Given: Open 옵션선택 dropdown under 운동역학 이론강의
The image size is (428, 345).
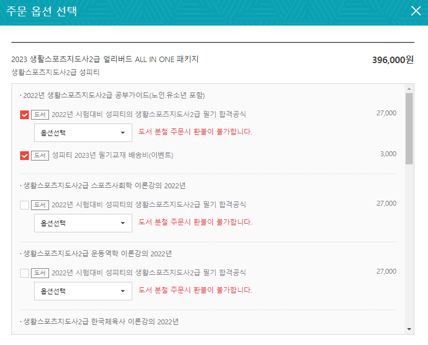Looking at the screenshot, I should pyautogui.click(x=83, y=291).
